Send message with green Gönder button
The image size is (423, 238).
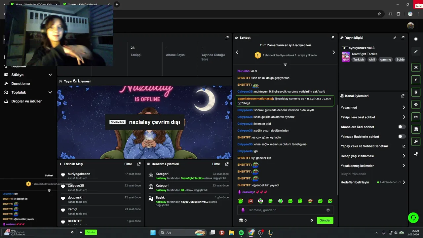point(325,220)
